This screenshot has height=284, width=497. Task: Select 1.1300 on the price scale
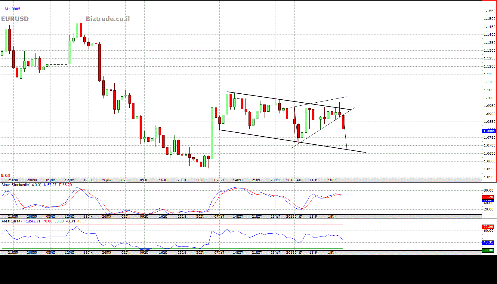pyautogui.click(x=489, y=50)
